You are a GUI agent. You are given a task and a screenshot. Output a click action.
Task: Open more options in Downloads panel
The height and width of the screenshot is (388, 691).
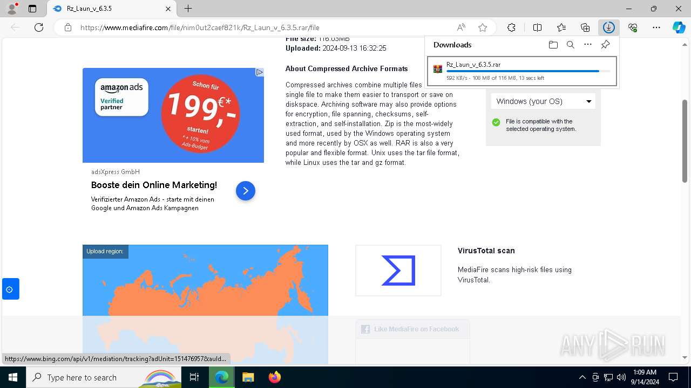588,45
